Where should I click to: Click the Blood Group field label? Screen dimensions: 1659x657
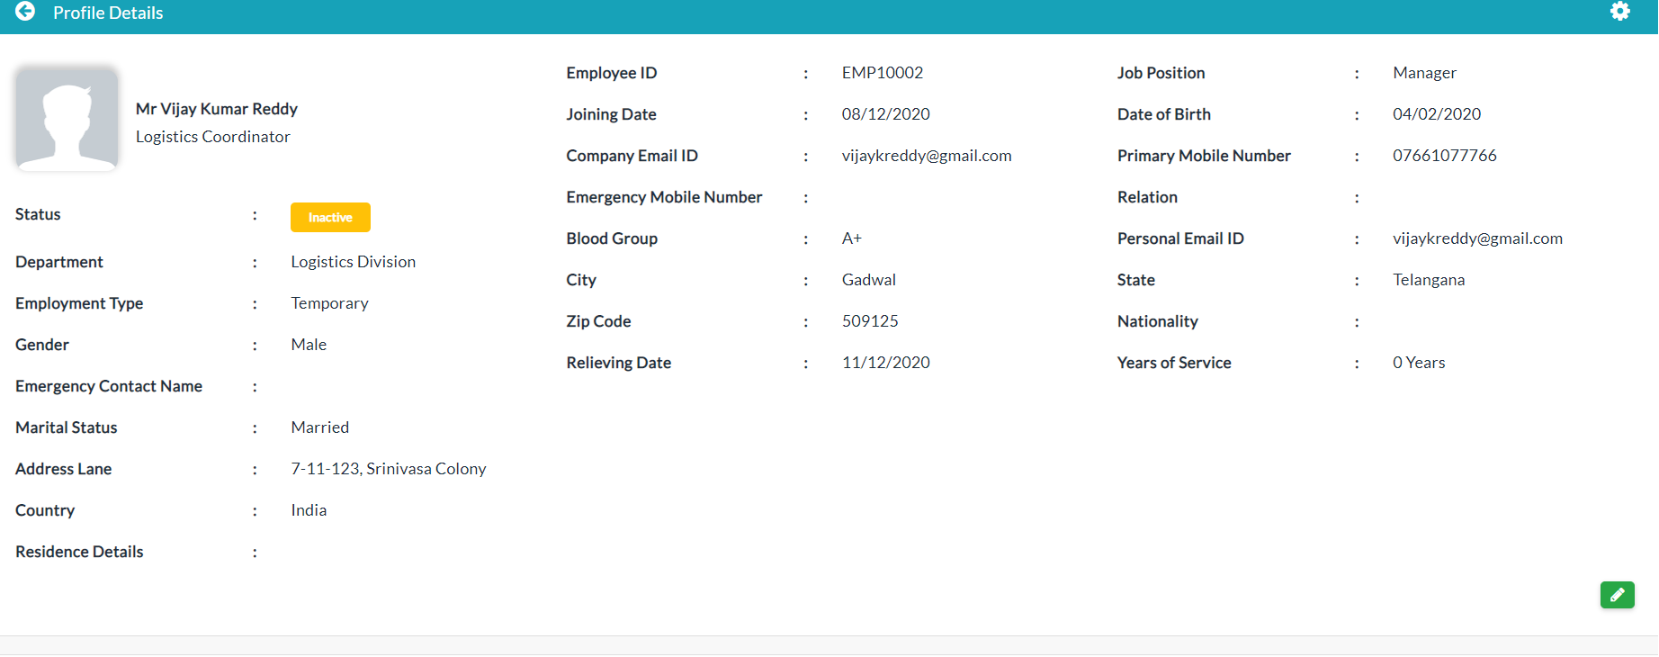point(613,238)
